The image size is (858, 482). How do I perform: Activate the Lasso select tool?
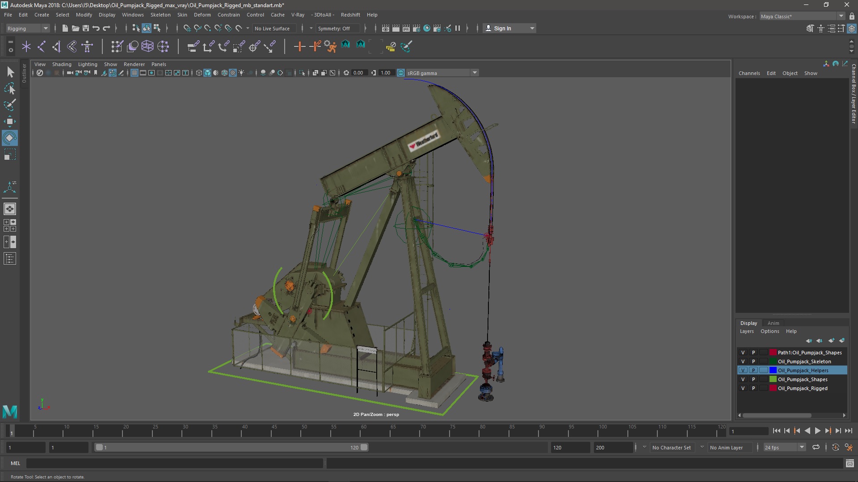(9, 89)
